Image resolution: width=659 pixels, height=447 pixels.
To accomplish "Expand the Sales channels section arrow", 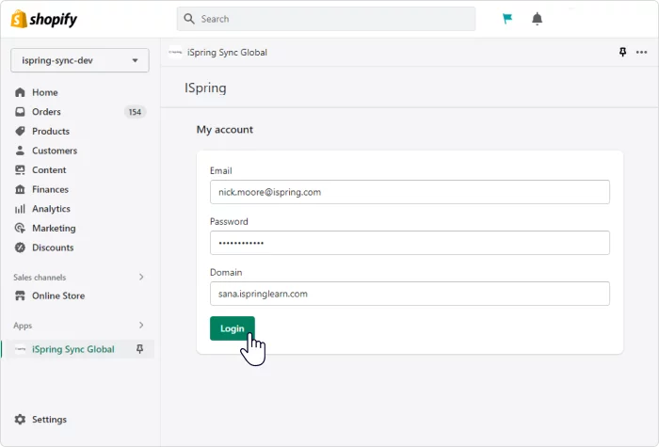I will coord(141,277).
